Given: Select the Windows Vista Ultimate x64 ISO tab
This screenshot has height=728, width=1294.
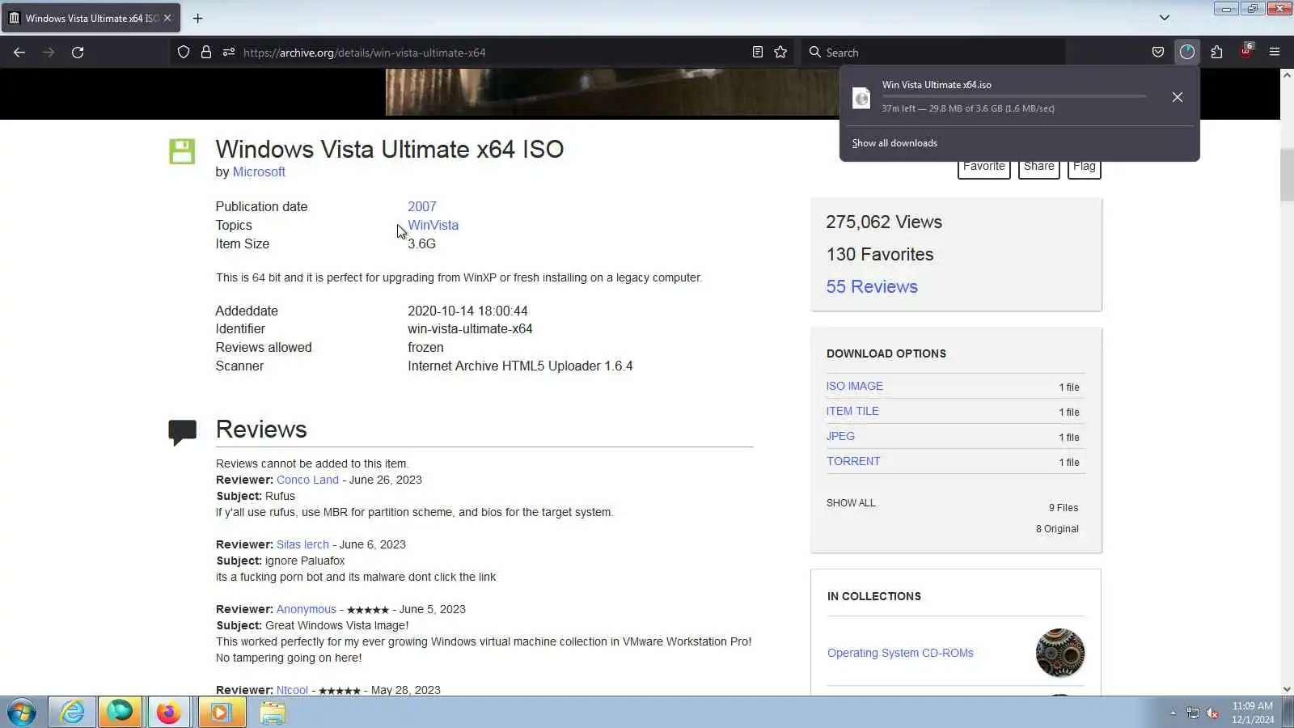Looking at the screenshot, I should tap(91, 18).
